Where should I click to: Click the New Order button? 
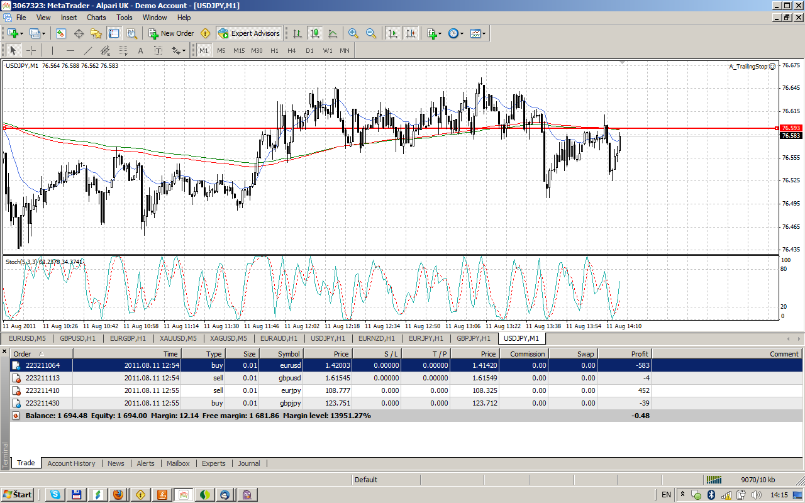pyautogui.click(x=171, y=33)
